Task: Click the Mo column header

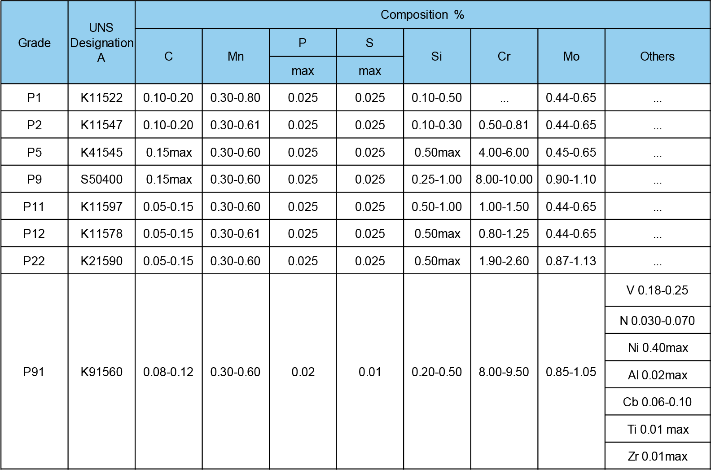Action: click(x=571, y=56)
